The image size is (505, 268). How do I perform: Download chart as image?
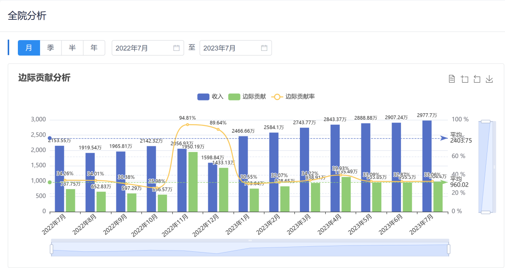(490, 79)
